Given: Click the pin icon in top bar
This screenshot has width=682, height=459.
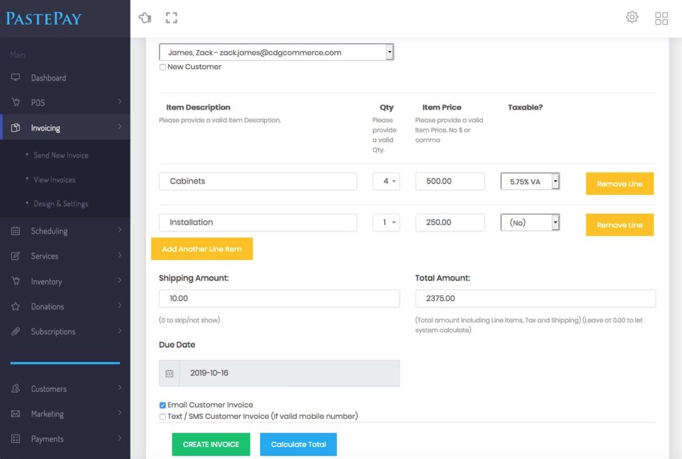Looking at the screenshot, I should (x=145, y=18).
